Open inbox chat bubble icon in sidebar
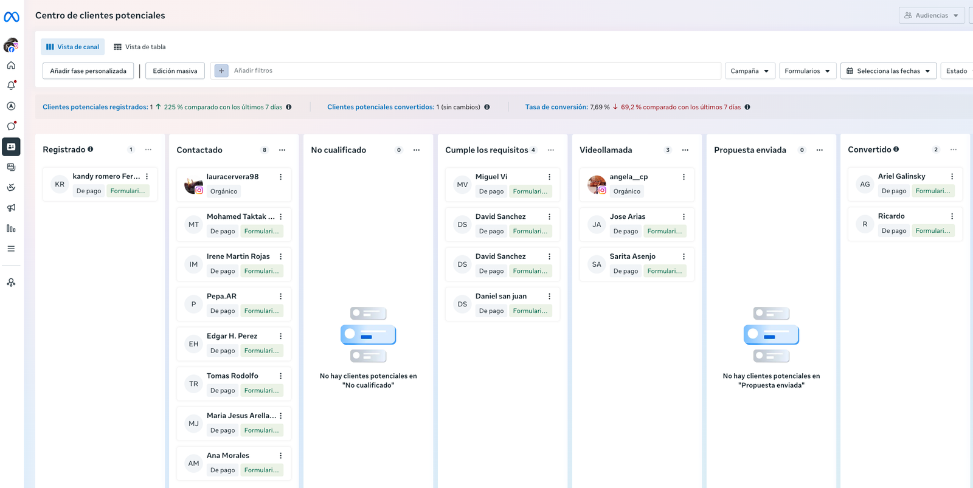The height and width of the screenshot is (488, 973). click(x=11, y=126)
